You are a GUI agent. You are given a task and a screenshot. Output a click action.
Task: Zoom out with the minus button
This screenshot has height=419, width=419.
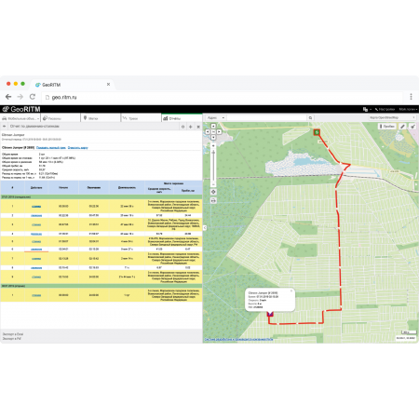click(x=213, y=184)
